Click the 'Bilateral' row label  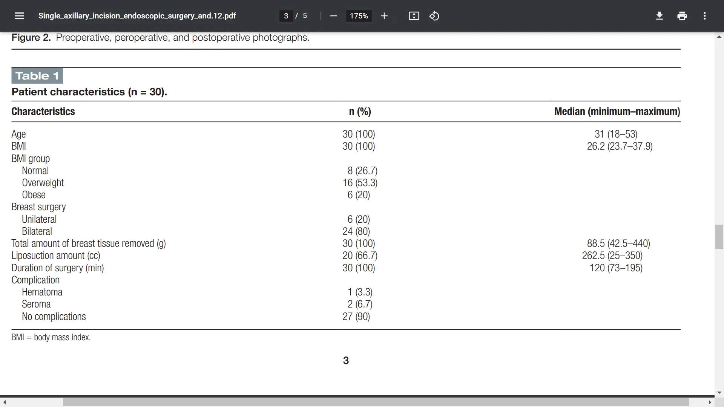click(37, 231)
